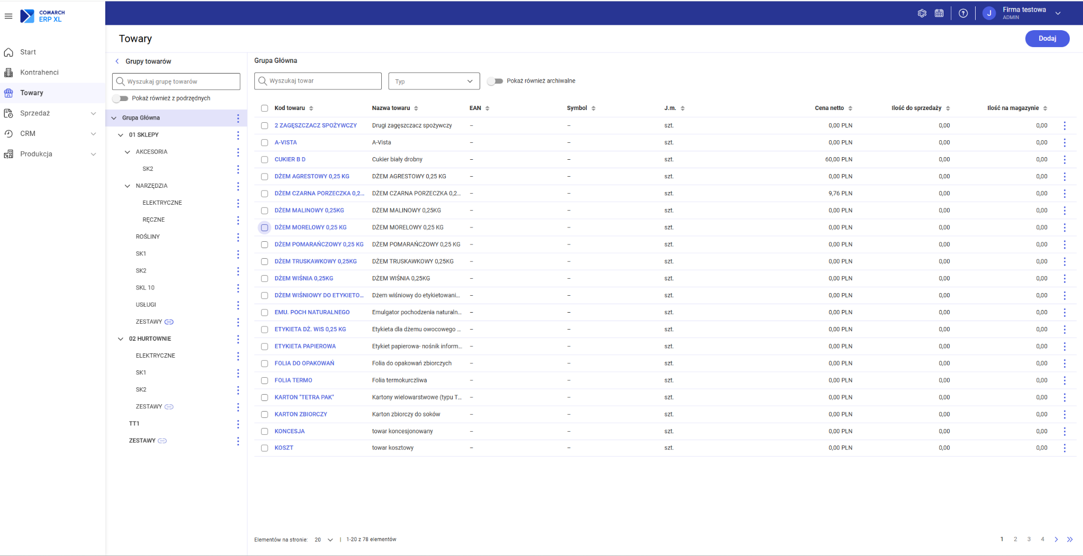
Task: Enable Pokaż również z podrzędnych switch
Action: tap(121, 98)
